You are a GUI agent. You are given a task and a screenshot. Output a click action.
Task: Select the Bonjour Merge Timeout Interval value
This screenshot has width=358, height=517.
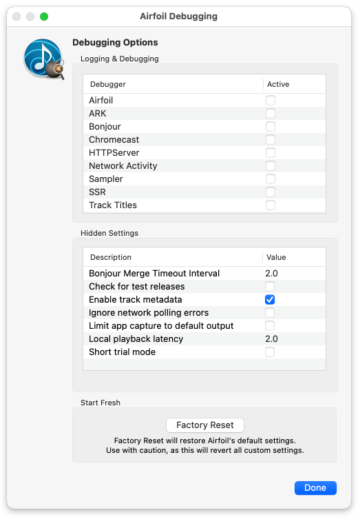[271, 274]
